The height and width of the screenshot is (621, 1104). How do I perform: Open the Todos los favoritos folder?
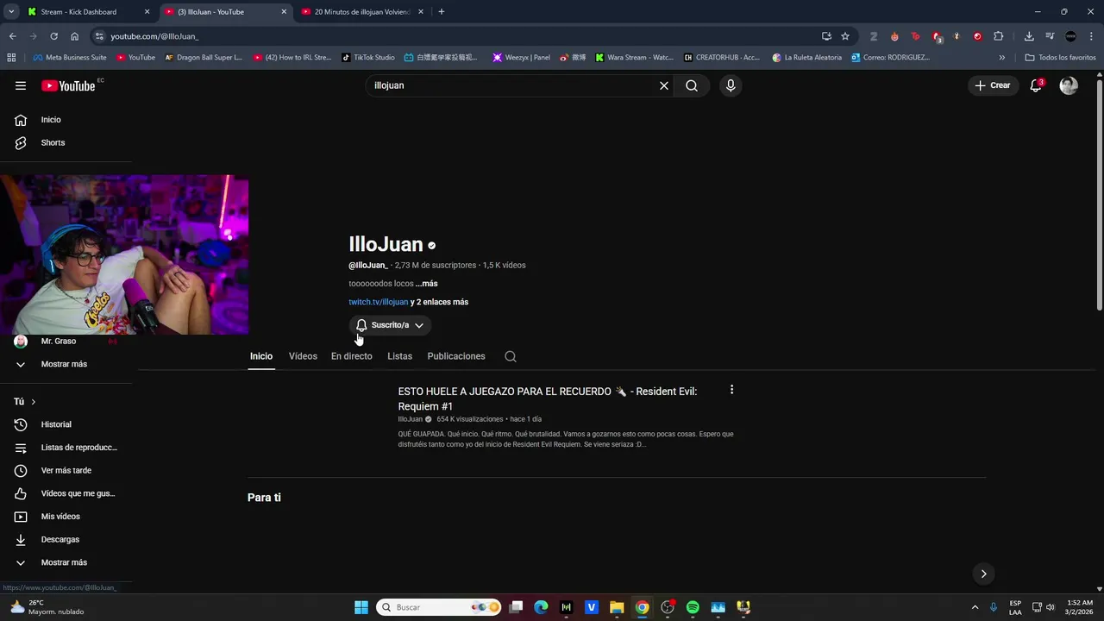(x=1060, y=58)
